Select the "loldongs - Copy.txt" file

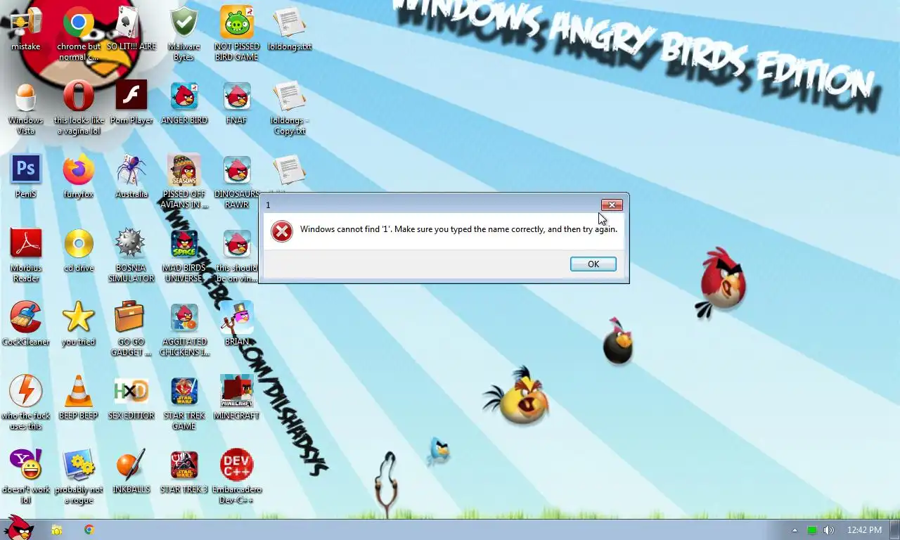pos(290,108)
